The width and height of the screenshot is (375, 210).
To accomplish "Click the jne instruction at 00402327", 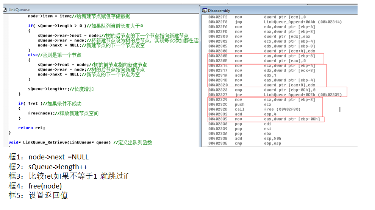I will [x=275, y=95].
